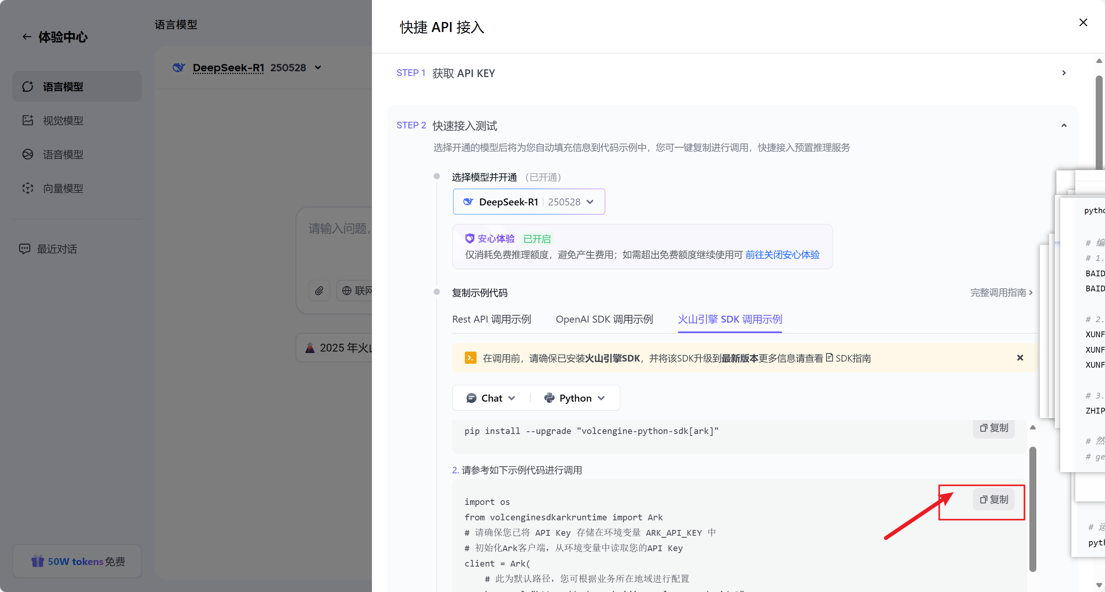This screenshot has width=1105, height=592.
Task: Switch to OpenAI SDK 调用示例 tab
Action: 604,319
